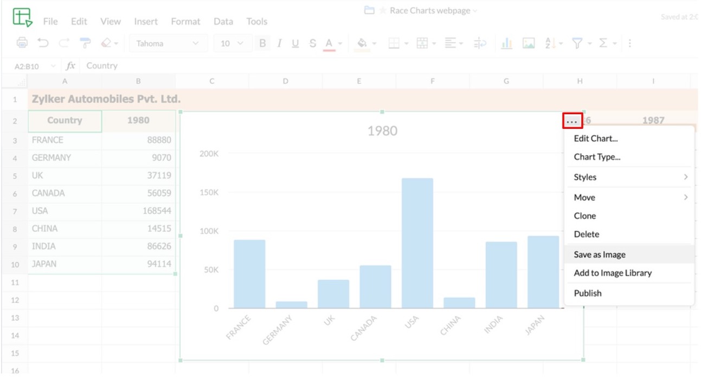Click the filter funnel icon
The height and width of the screenshot is (386, 701).
click(576, 43)
